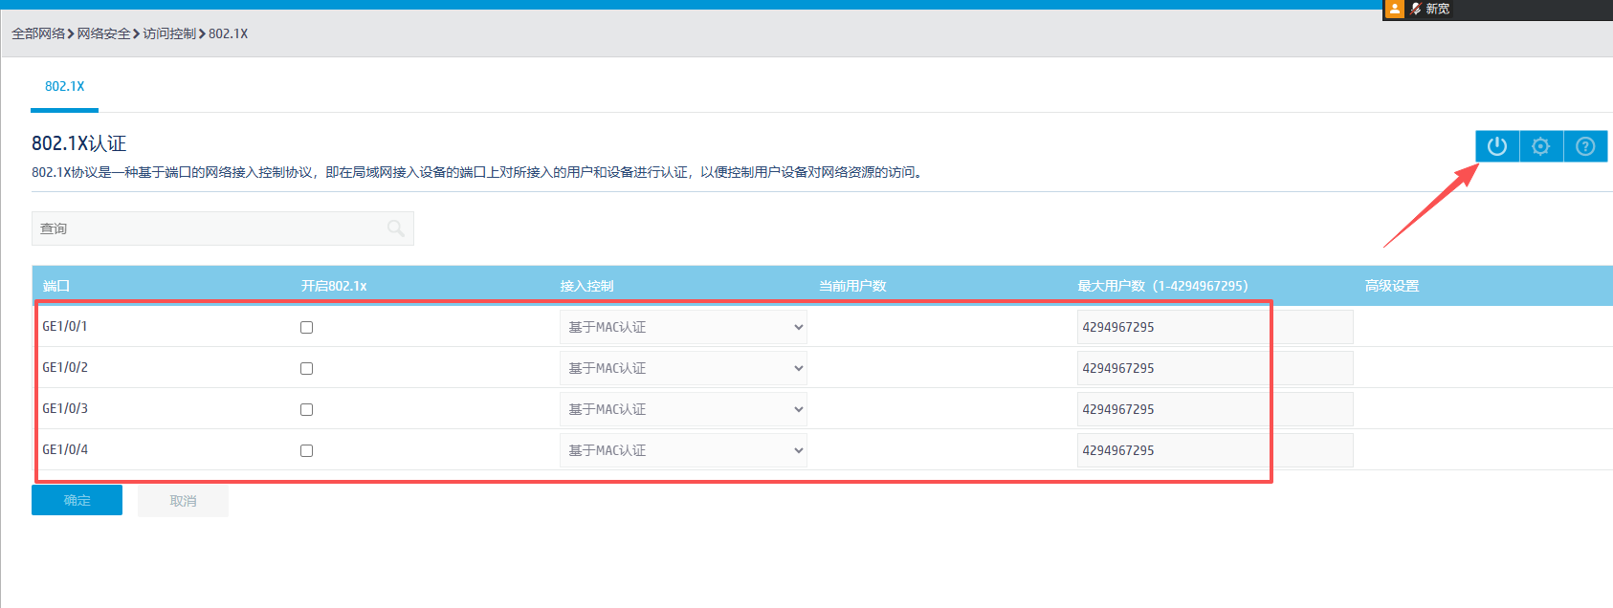1613x608 pixels.
Task: Expand access control dropdown for GE1/0/4
Action: pyautogui.click(x=682, y=450)
